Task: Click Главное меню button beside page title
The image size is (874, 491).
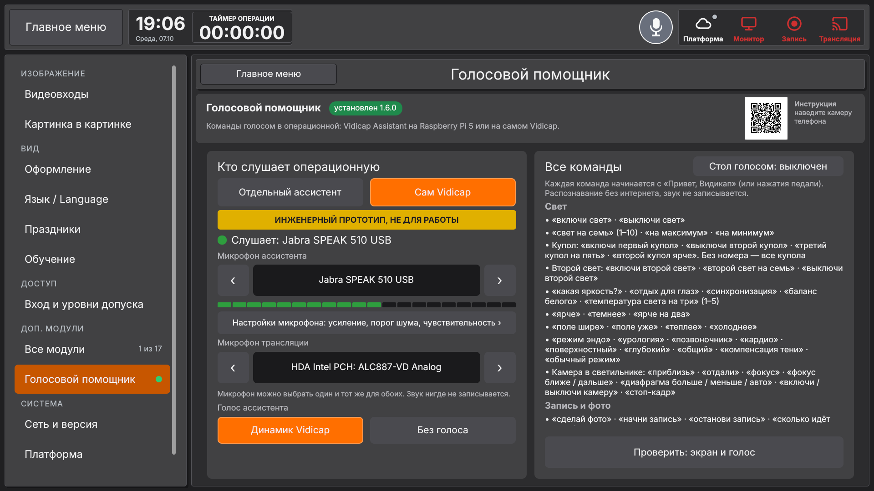Action: click(x=269, y=74)
